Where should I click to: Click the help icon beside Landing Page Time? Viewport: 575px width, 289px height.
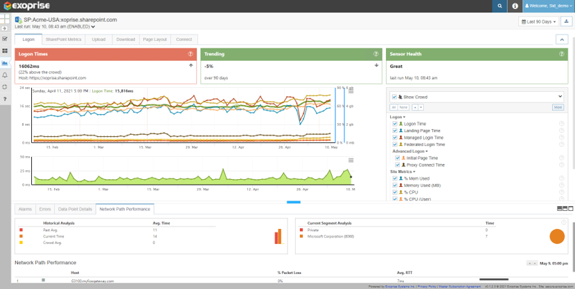coord(561,131)
